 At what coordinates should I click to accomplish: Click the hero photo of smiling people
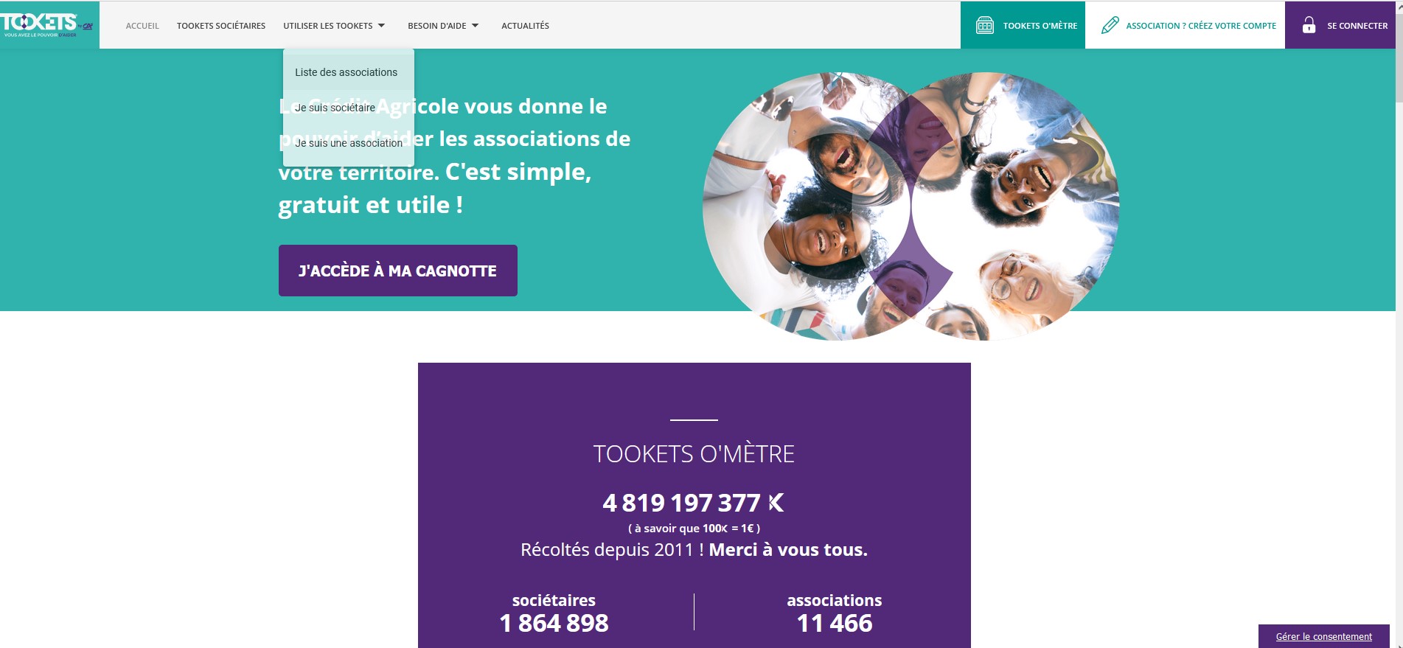point(911,206)
